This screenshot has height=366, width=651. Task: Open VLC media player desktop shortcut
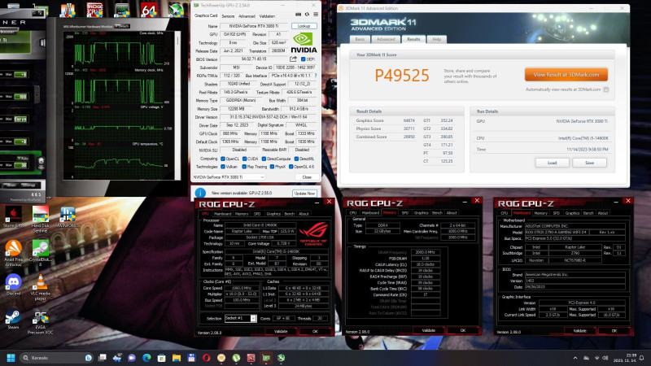pos(40,287)
